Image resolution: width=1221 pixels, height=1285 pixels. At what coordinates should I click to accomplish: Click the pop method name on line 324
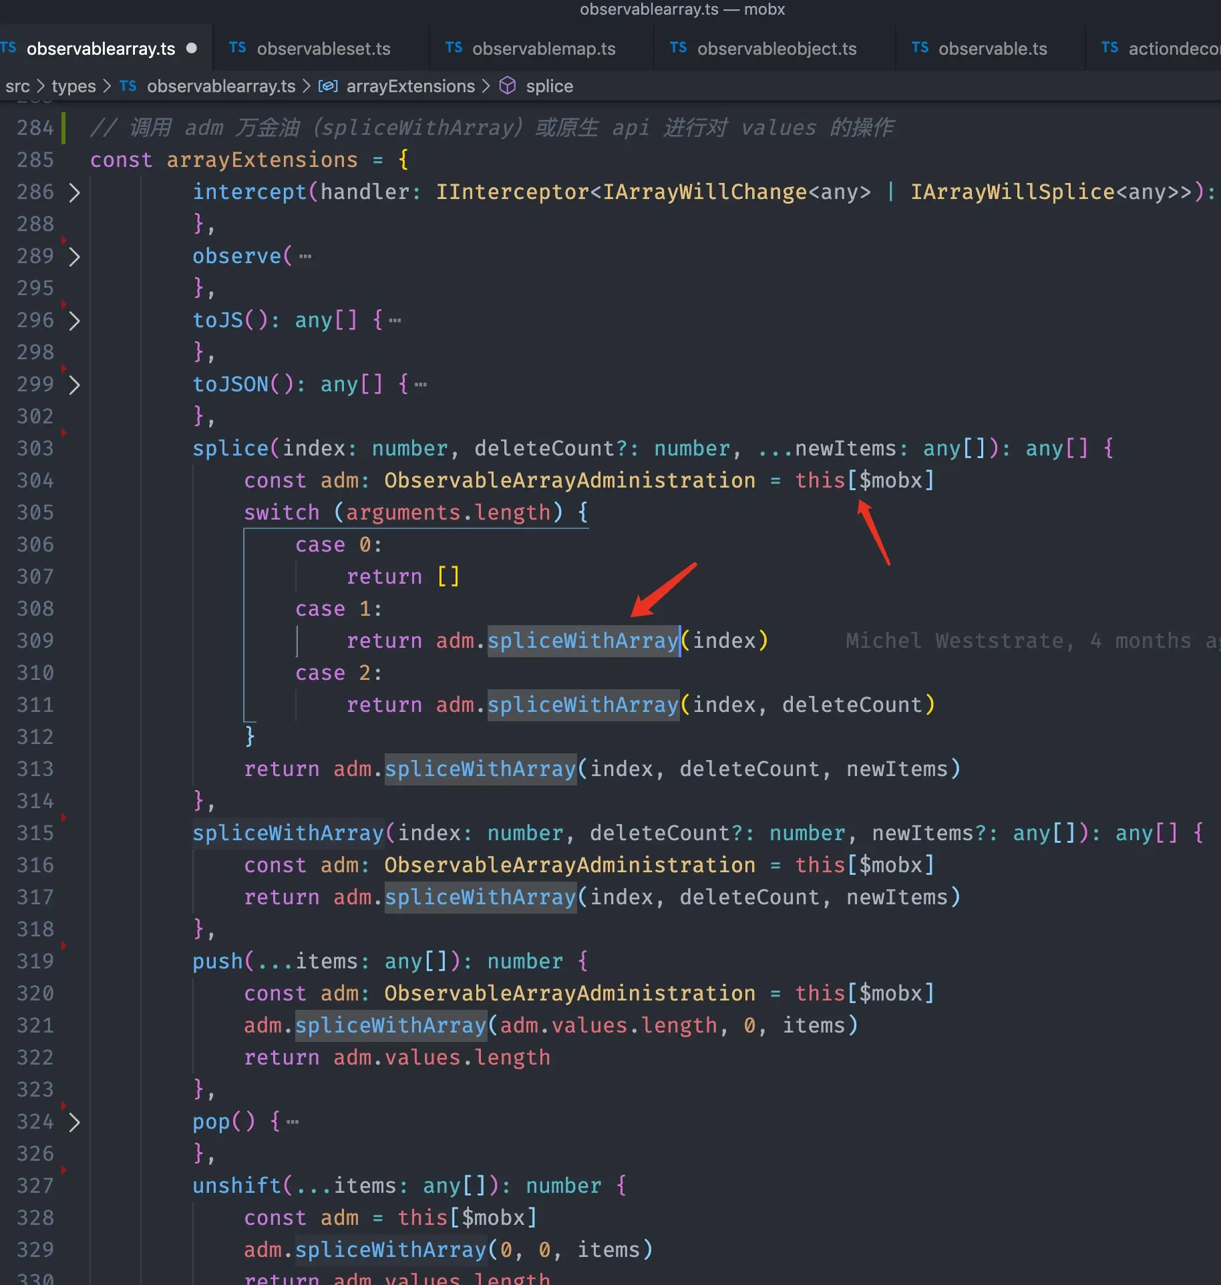click(x=211, y=1122)
